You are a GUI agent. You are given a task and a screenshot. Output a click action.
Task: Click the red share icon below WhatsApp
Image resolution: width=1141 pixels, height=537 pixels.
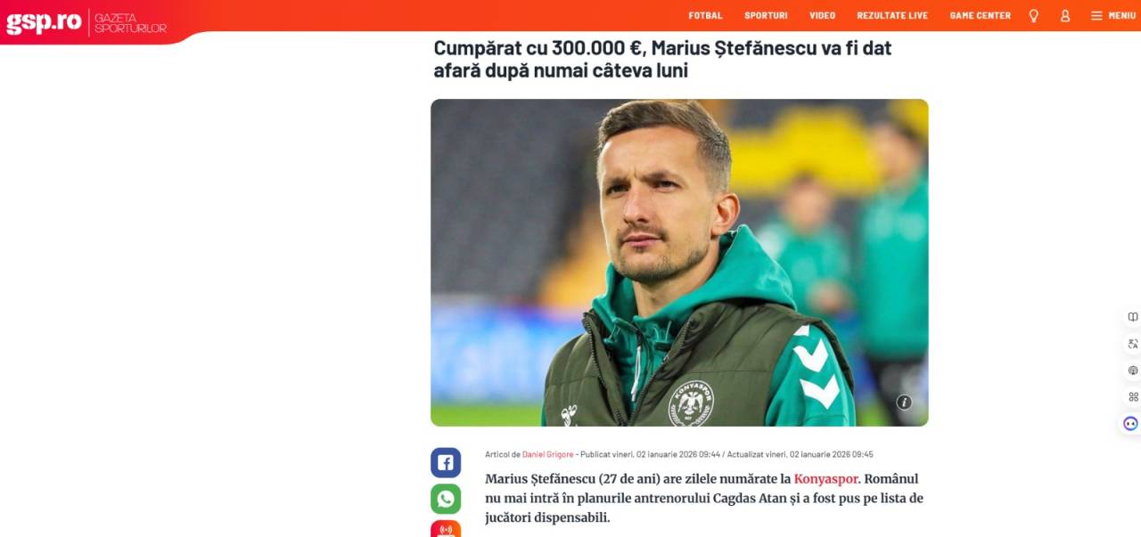coord(446,529)
